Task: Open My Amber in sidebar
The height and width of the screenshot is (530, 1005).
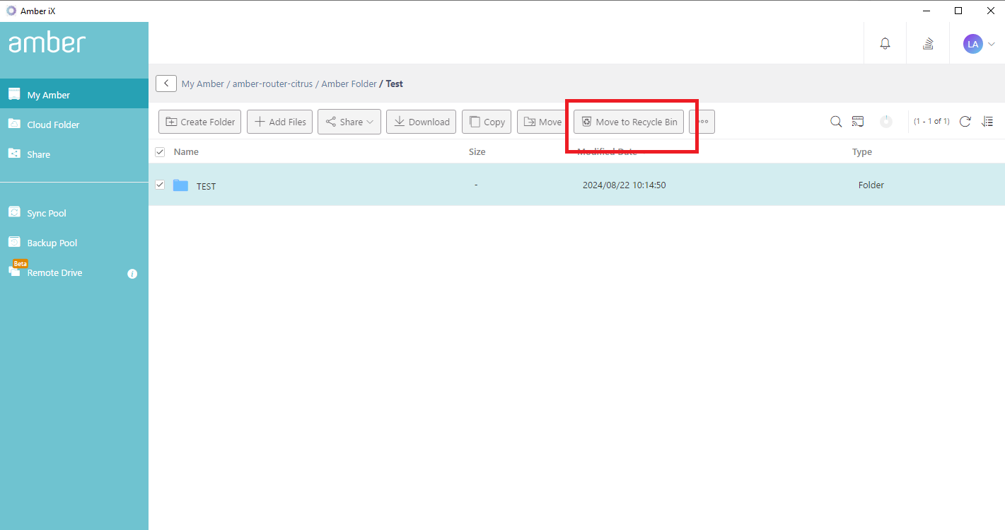Action: [x=74, y=94]
